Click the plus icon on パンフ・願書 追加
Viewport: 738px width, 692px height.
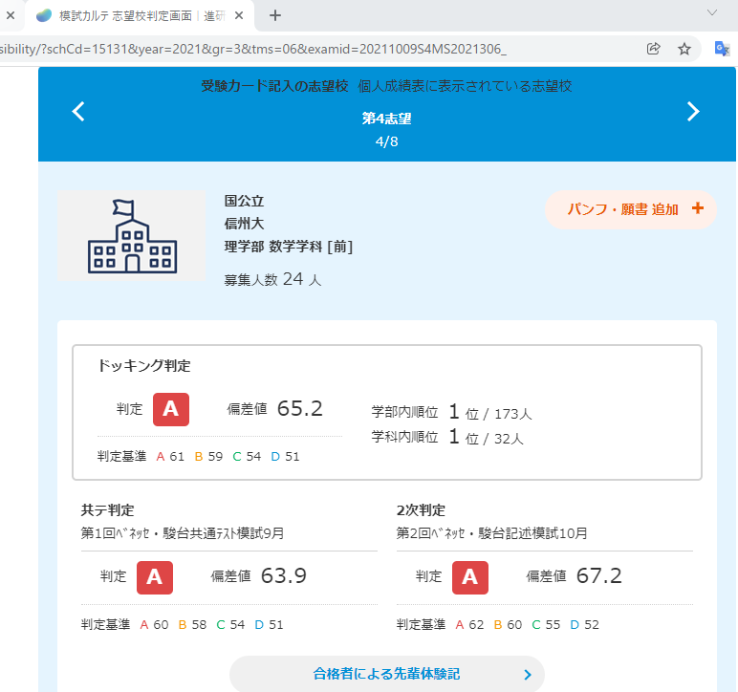[698, 208]
